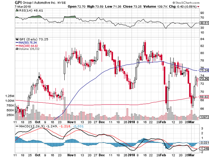209x158 pixels.
Task: Click the 75.34 MA(50) price tag on axis
Action: tap(204, 70)
